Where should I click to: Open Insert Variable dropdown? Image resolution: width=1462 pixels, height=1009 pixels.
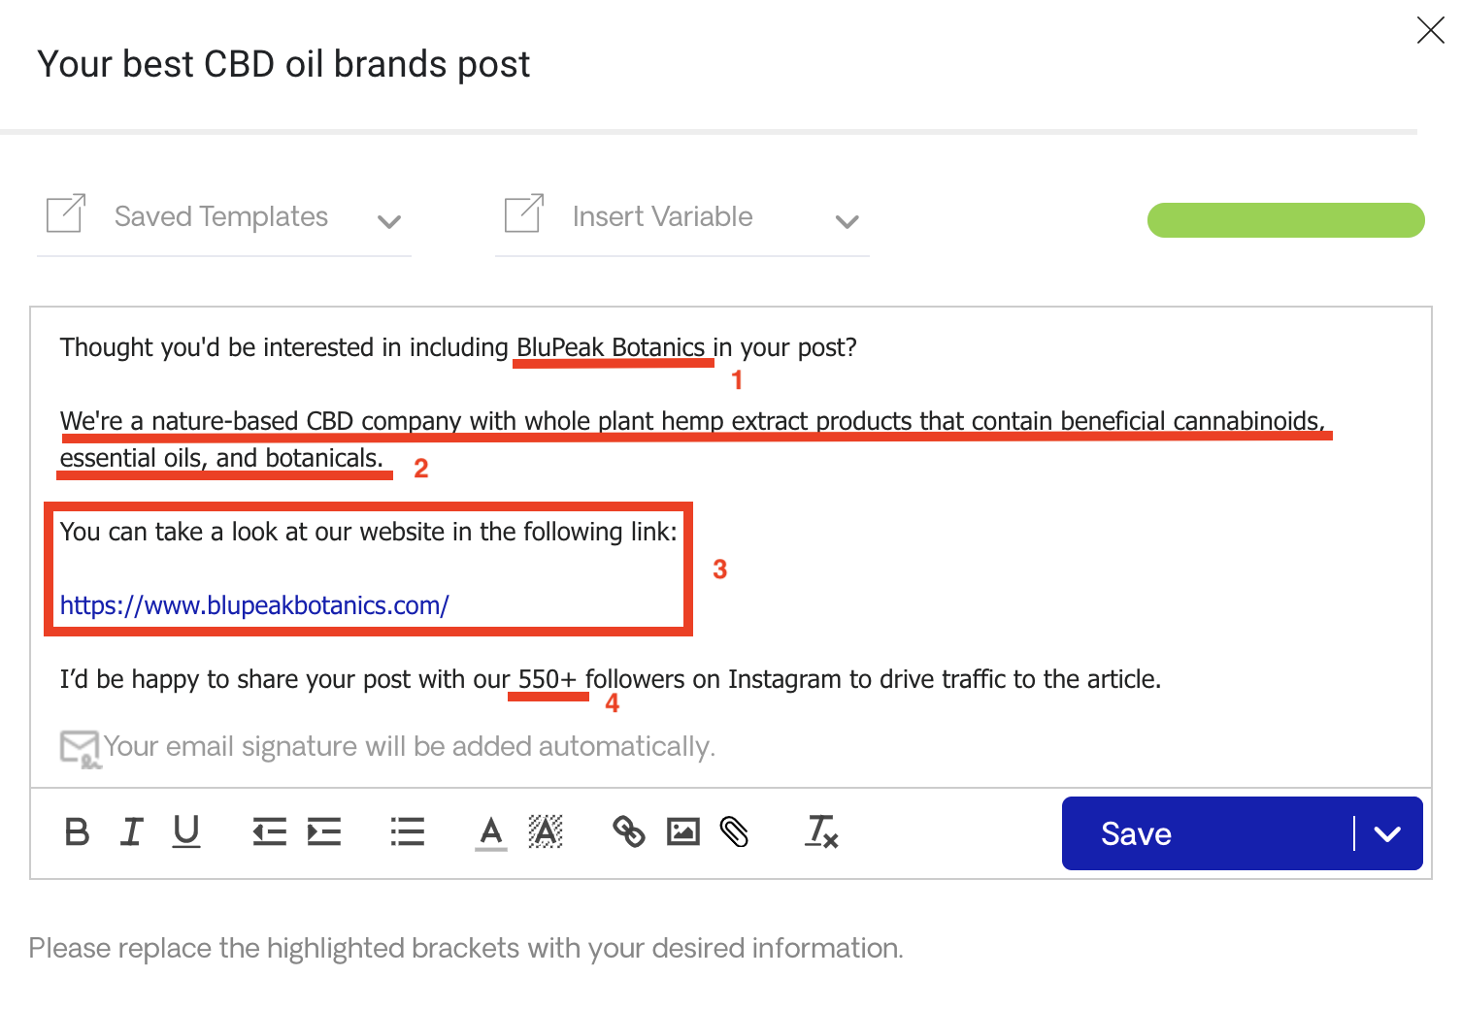[x=682, y=217]
